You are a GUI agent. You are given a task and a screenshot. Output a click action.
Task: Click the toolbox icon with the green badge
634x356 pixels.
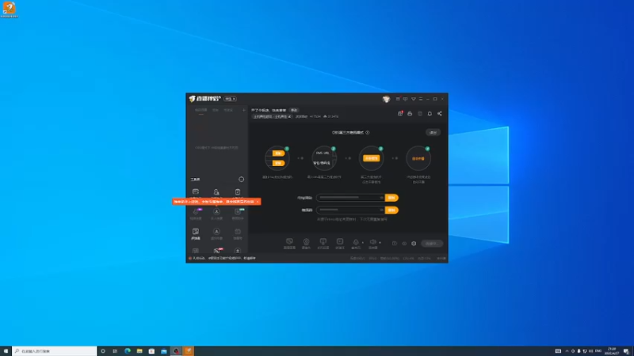point(238,212)
